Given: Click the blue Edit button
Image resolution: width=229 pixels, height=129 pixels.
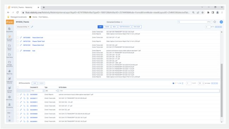Looking at the screenshot, I should click(100, 27).
